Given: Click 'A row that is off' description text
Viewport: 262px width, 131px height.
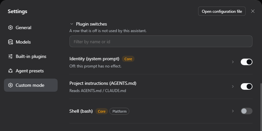Looking at the screenshot, I should 108,31.
